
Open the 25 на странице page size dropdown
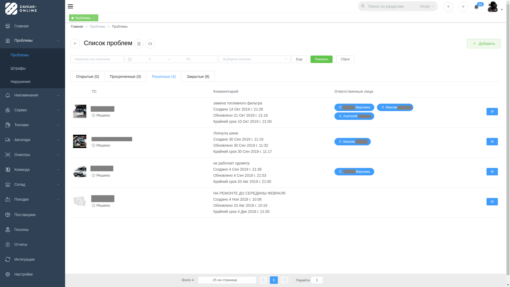coord(227,280)
